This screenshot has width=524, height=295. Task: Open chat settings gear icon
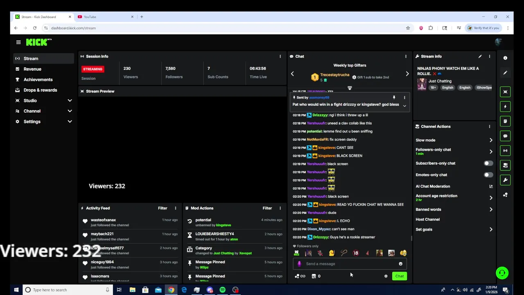click(386, 276)
